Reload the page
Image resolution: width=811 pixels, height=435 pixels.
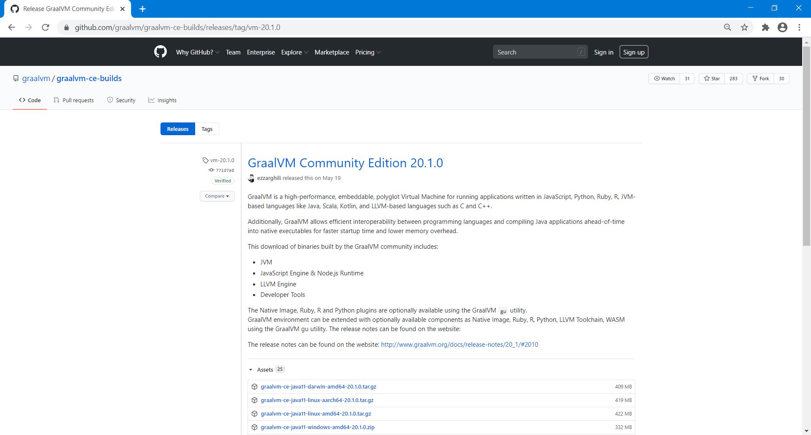(46, 27)
